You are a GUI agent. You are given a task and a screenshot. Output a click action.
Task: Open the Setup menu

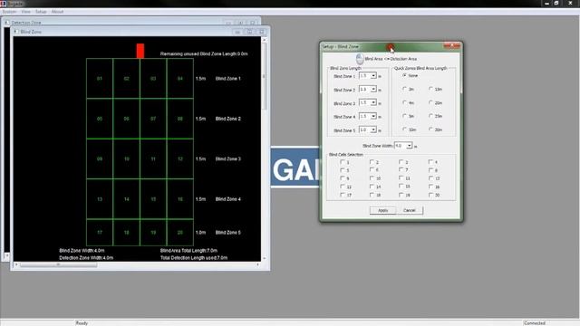coord(41,12)
